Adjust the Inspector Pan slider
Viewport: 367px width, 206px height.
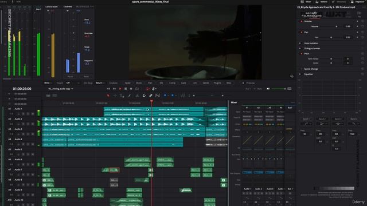point(331,37)
